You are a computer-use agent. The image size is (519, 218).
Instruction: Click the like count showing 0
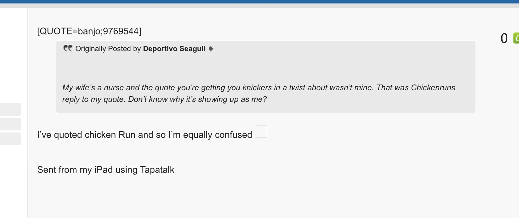pos(504,38)
